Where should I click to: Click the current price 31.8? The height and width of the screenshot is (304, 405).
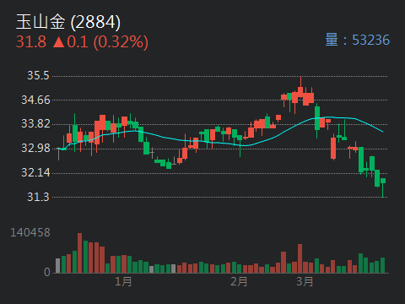click(x=31, y=42)
